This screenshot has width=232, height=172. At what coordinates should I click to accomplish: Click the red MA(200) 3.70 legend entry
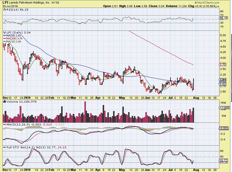(13, 38)
